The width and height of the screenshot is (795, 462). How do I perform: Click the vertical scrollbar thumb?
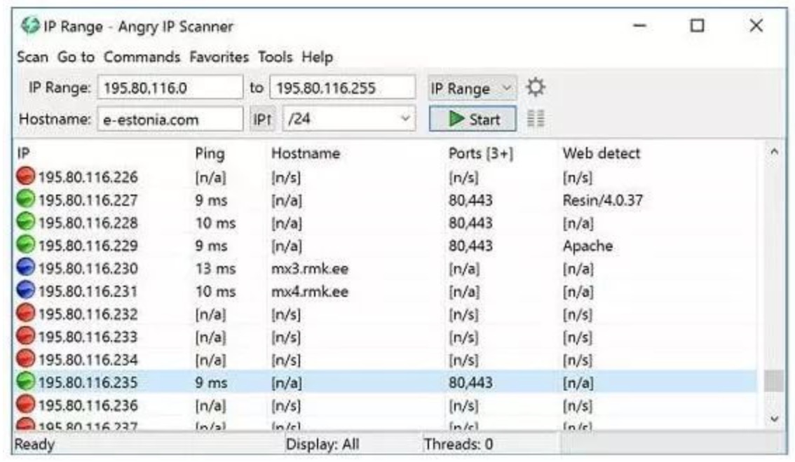pyautogui.click(x=774, y=381)
